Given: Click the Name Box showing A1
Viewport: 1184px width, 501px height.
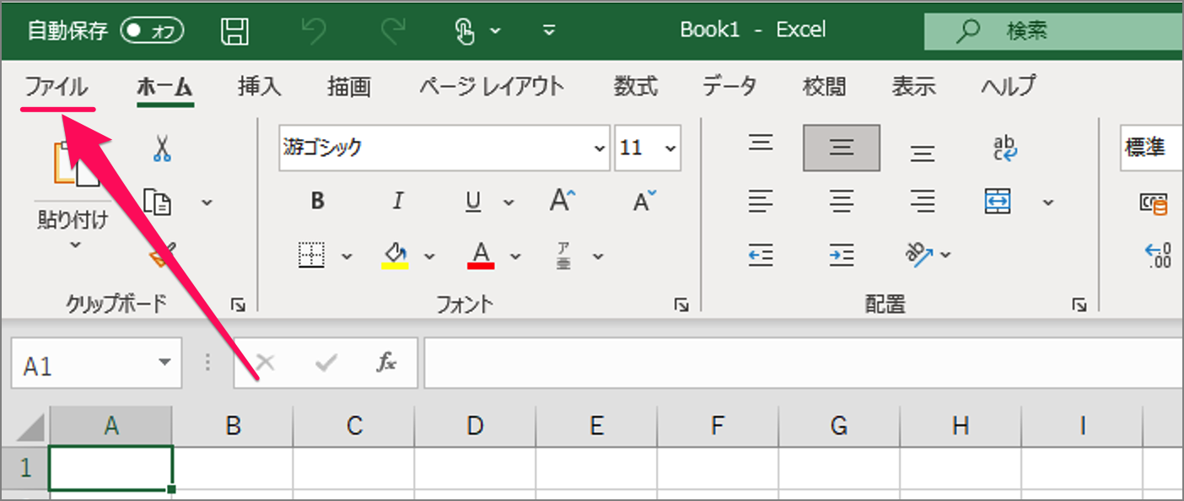Looking at the screenshot, I should pyautogui.click(x=96, y=364).
